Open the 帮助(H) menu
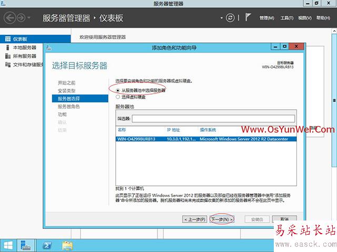The width and height of the screenshot is (337, 252). (x=323, y=18)
